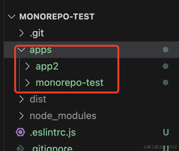Open the .gitignore file
Viewport: 179px width, 151px height.
click(x=51, y=148)
